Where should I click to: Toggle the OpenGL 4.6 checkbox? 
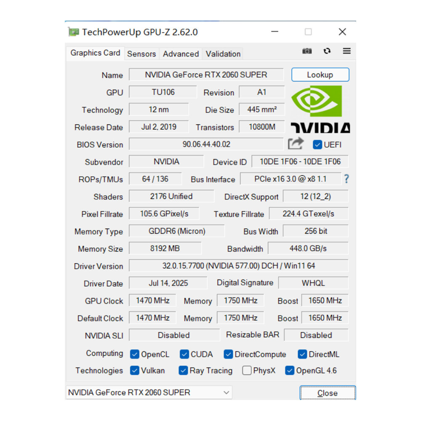pyautogui.click(x=290, y=370)
